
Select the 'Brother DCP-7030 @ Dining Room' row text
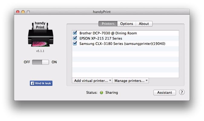click(x=108, y=33)
